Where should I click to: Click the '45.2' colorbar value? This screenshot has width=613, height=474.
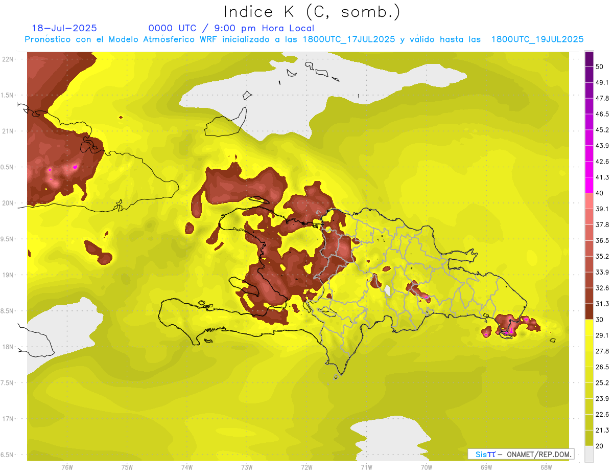(x=602, y=130)
